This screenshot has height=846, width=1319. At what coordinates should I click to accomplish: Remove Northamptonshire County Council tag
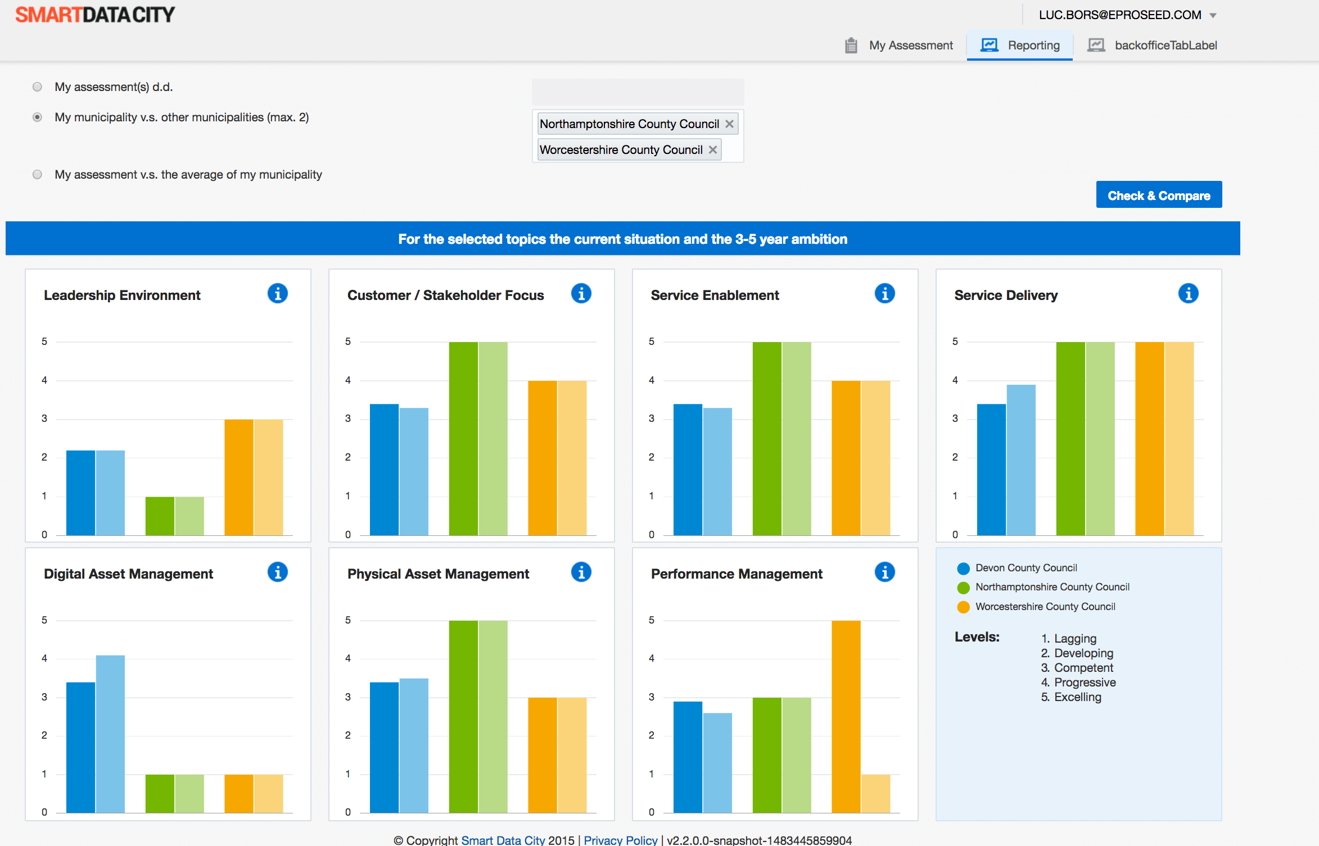729,124
